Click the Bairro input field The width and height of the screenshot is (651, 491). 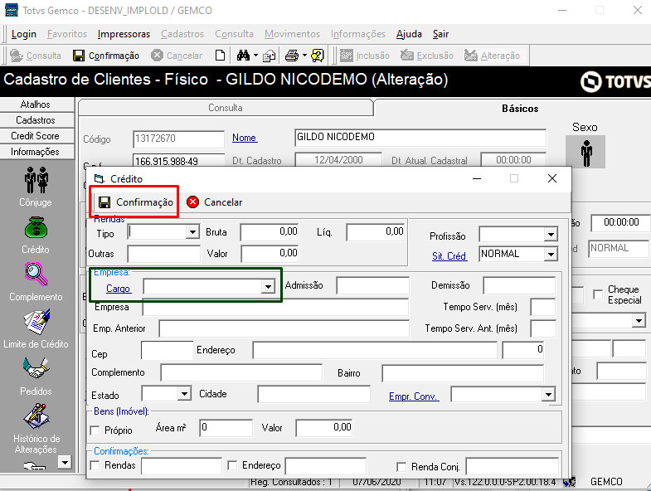(x=463, y=373)
